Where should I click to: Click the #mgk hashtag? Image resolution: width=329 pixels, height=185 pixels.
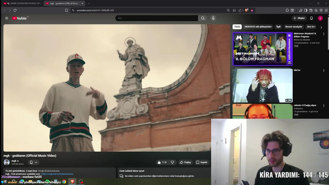click(x=41, y=171)
